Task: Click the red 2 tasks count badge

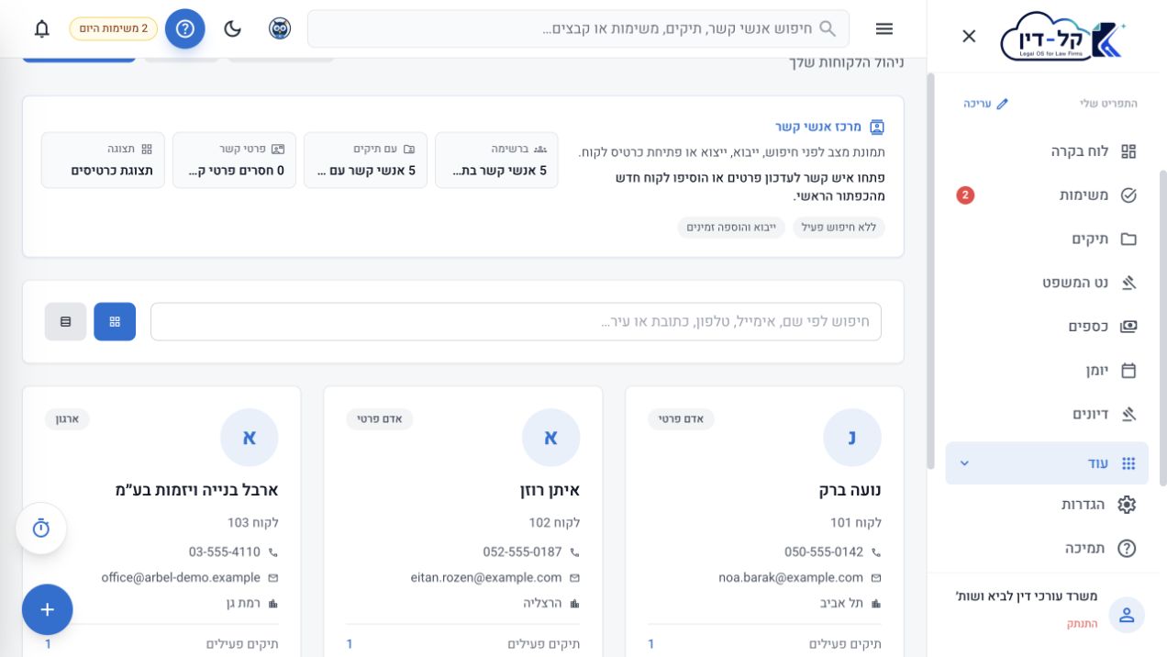Action: coord(965,195)
